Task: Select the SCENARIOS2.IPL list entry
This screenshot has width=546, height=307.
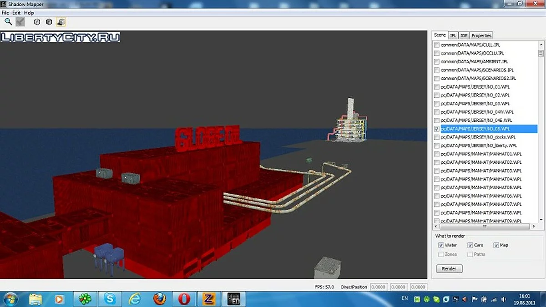Action: (478, 78)
